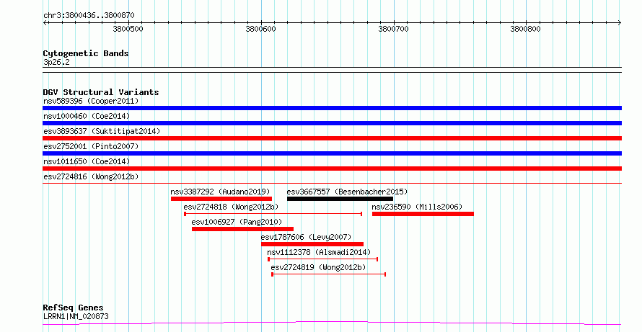642x332 pixels.
Task: Select the RefSeq Genes track title
Action: pos(74,308)
